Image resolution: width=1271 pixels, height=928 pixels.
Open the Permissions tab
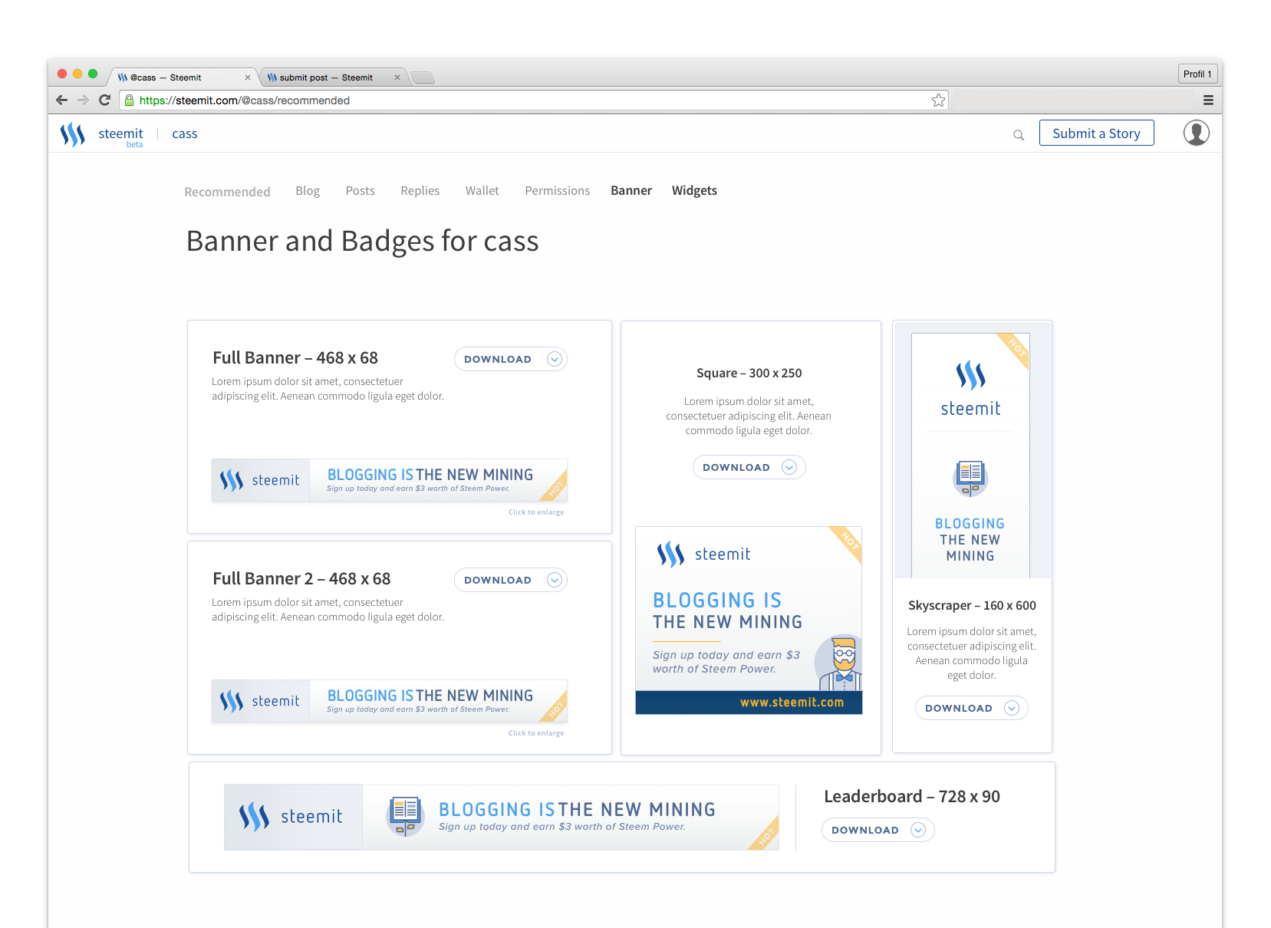tap(557, 191)
